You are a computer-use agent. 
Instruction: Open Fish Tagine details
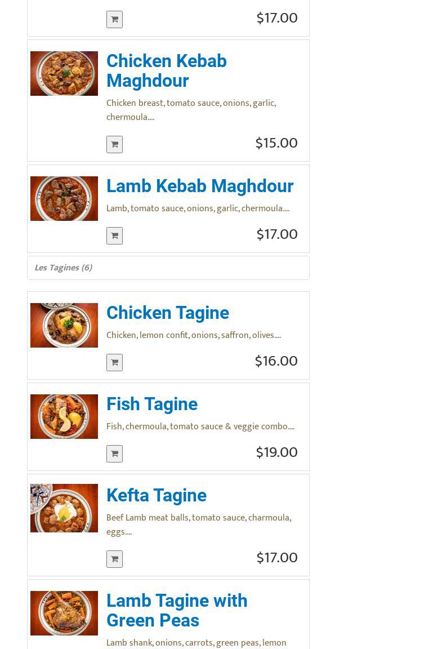[151, 404]
